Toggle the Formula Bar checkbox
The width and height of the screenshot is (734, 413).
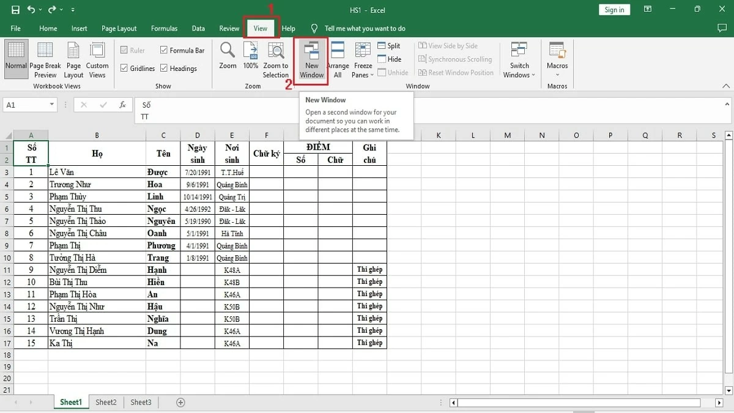pyautogui.click(x=163, y=50)
